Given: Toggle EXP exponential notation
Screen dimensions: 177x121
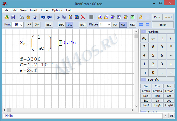Looking at the screenshot, I should pos(83,25).
